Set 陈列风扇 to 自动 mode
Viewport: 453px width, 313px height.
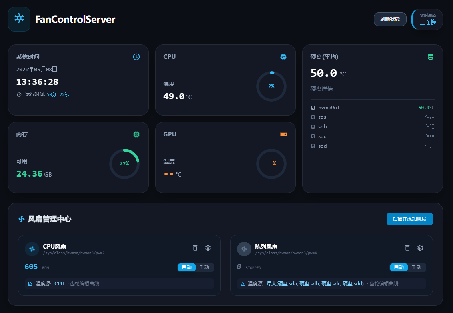(399, 267)
